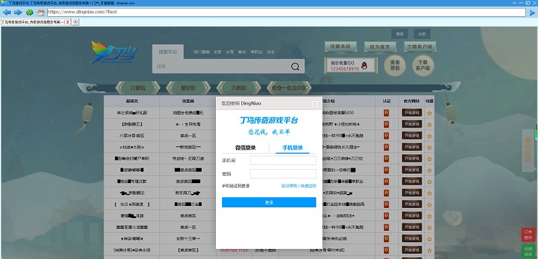The height and width of the screenshot is (259, 538).
Task: Click the 认证 column header
Action: click(387, 101)
